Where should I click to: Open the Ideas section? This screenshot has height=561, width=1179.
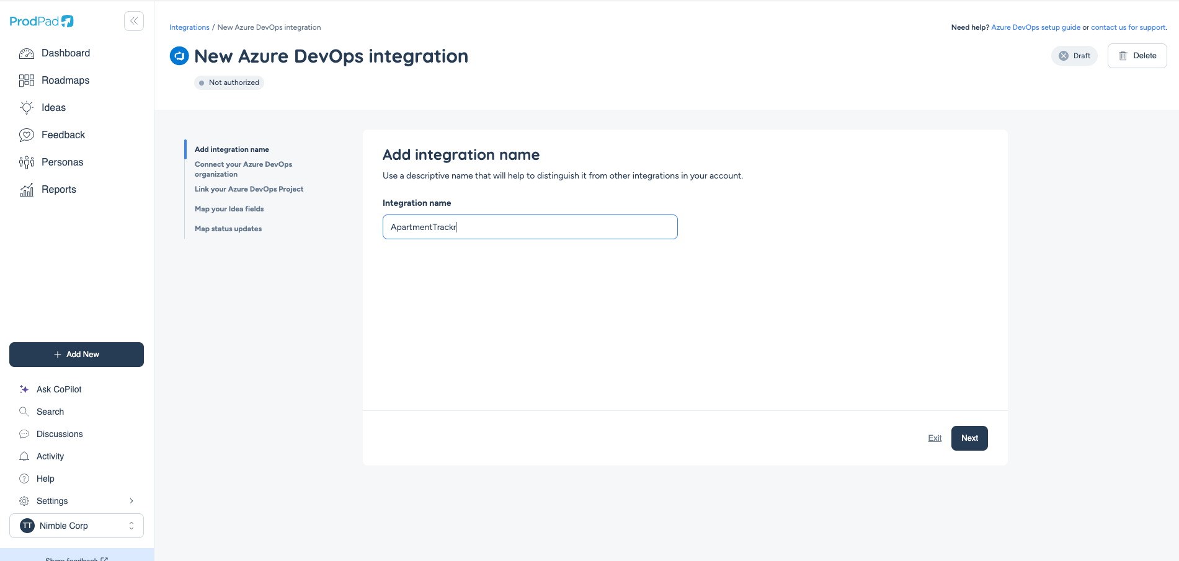click(53, 108)
